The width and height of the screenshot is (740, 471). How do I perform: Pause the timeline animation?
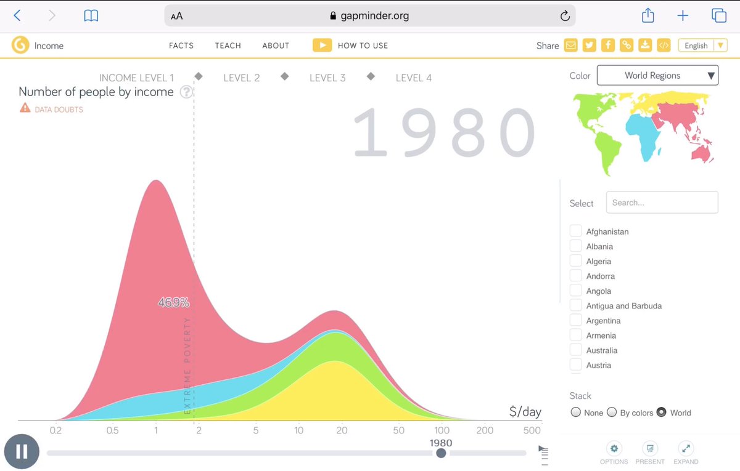pos(22,452)
